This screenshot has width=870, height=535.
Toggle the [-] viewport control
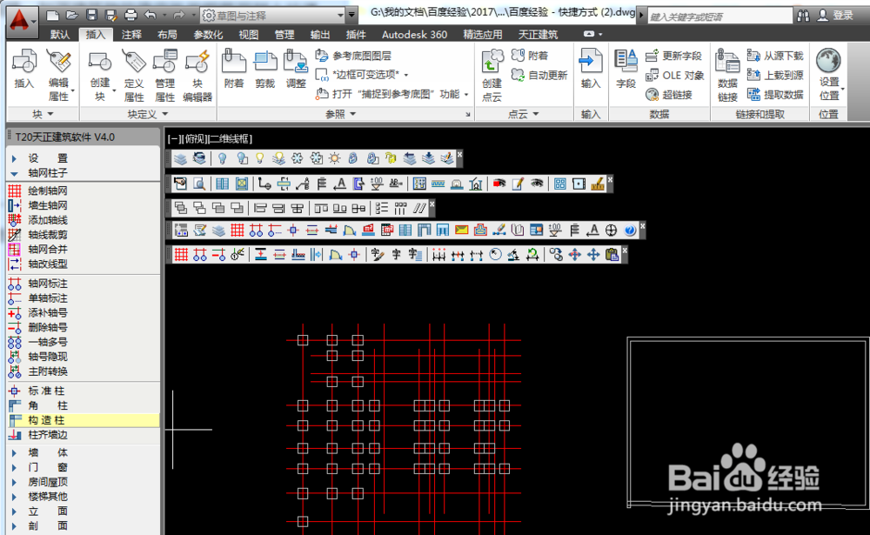tap(172, 138)
